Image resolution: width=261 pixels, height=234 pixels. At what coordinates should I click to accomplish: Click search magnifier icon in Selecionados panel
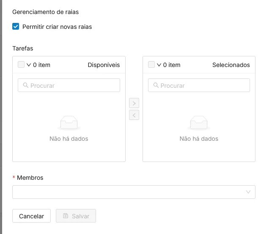point(156,85)
